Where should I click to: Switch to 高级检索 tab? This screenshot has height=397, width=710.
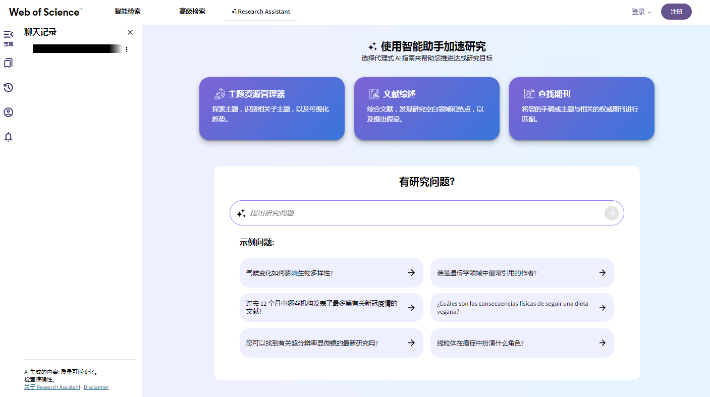pos(192,11)
